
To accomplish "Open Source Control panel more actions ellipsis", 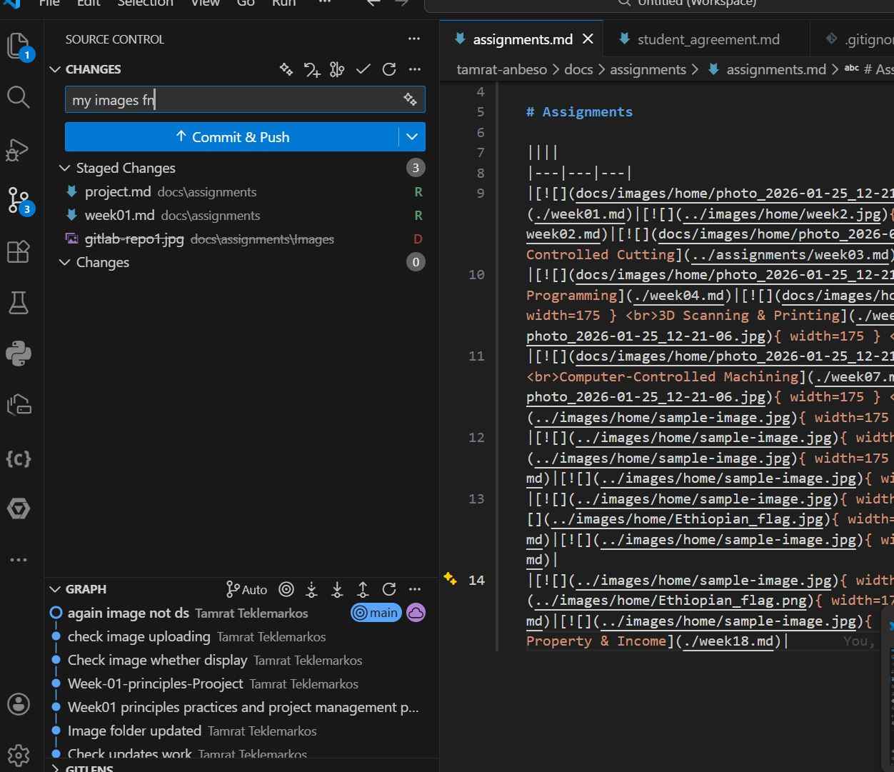I will (414, 39).
